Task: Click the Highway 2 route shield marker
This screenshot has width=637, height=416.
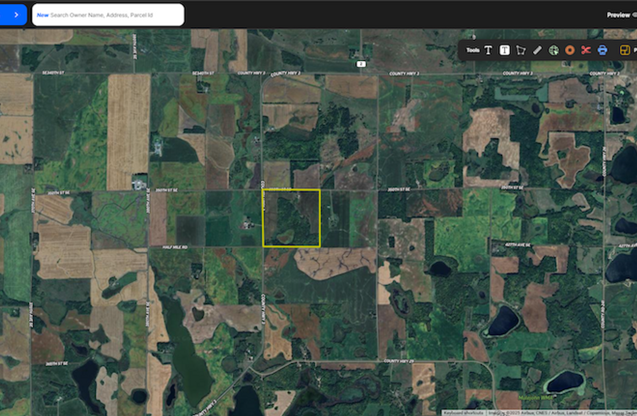Action: tap(361, 64)
